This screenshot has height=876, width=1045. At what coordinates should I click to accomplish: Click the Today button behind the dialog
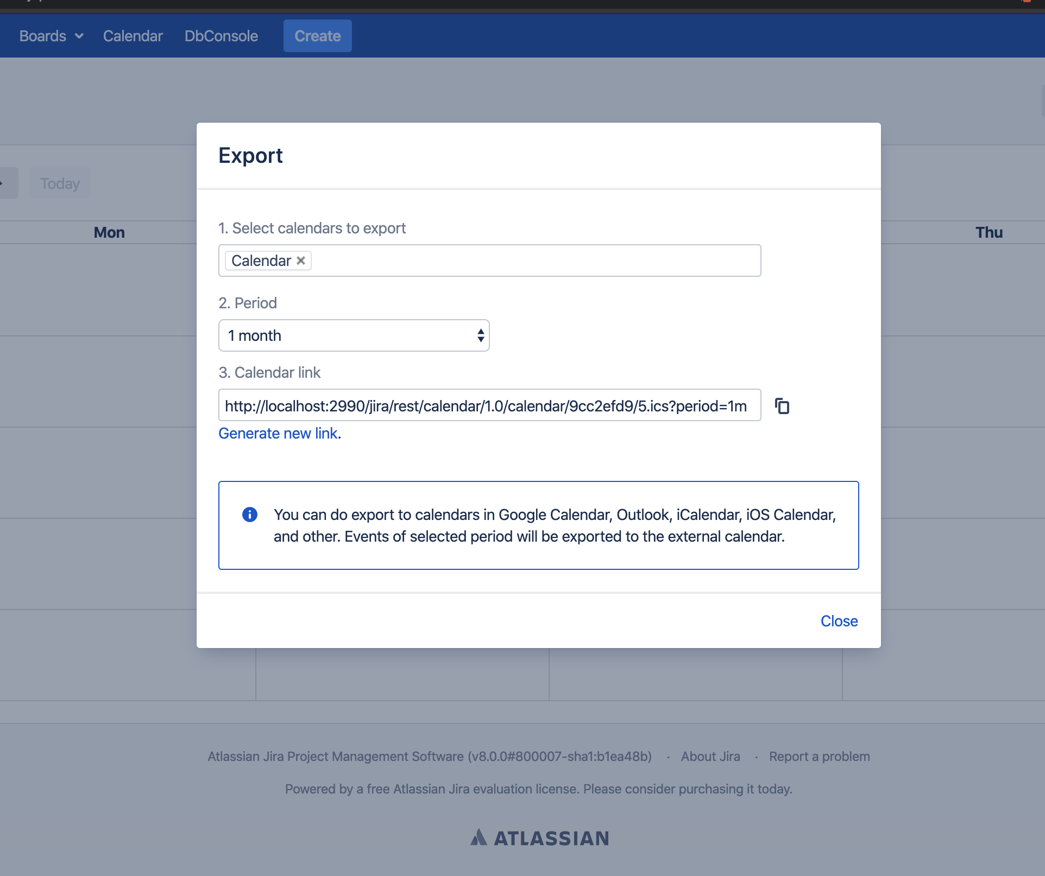[x=60, y=183]
